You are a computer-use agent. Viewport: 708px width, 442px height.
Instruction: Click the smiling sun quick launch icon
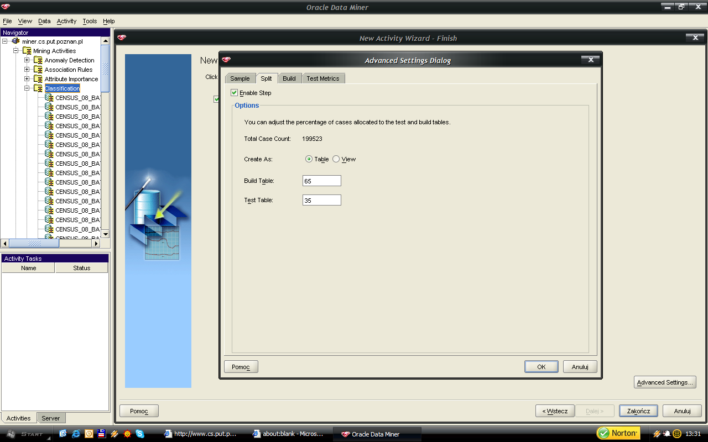point(127,434)
